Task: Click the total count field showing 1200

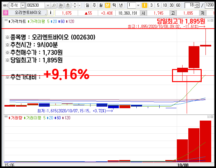Action: [x=210, y=5]
